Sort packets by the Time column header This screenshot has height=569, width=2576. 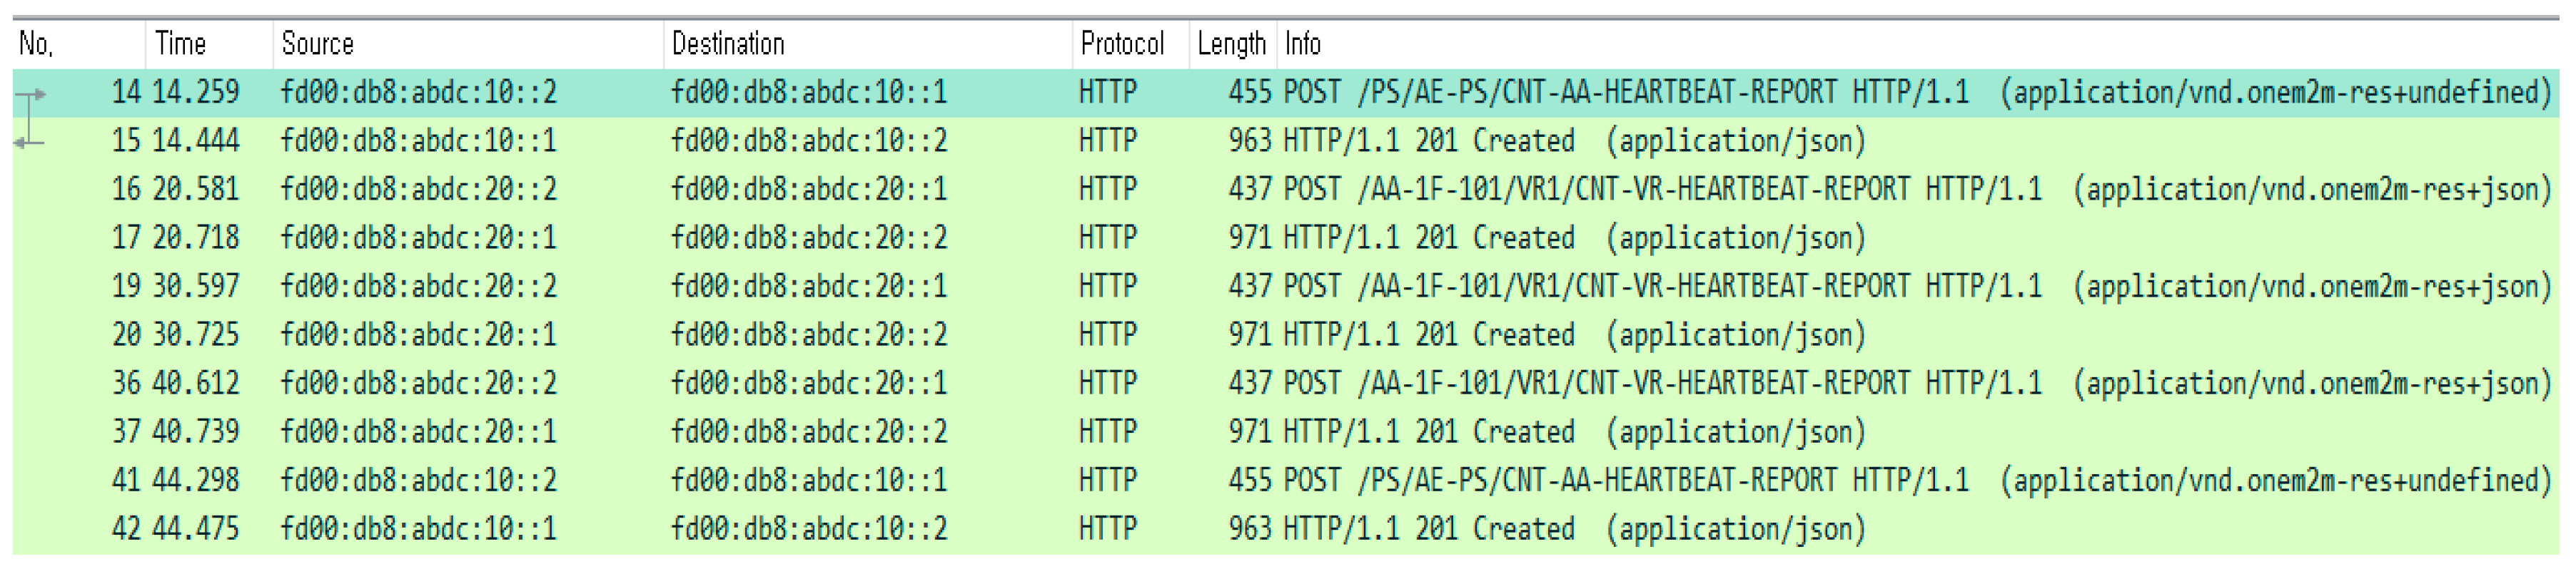(181, 44)
